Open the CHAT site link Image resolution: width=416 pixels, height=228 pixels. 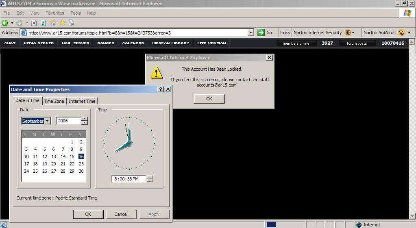click(x=10, y=43)
